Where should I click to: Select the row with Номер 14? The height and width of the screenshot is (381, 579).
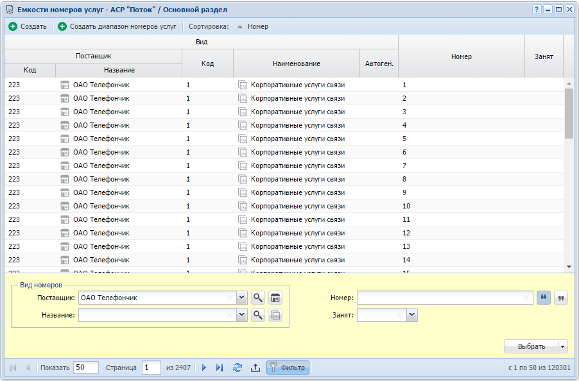284,260
